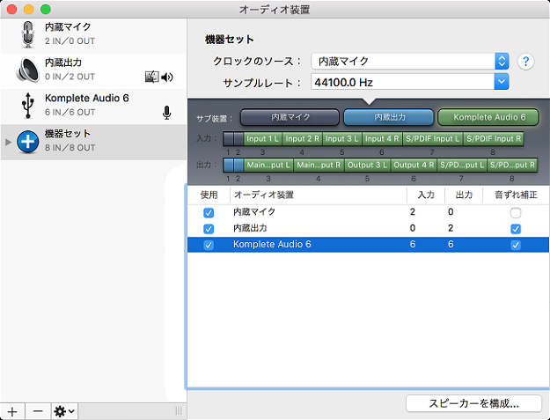Click the Output 4 R channel block
This screenshot has width=550, height=420.
(414, 165)
